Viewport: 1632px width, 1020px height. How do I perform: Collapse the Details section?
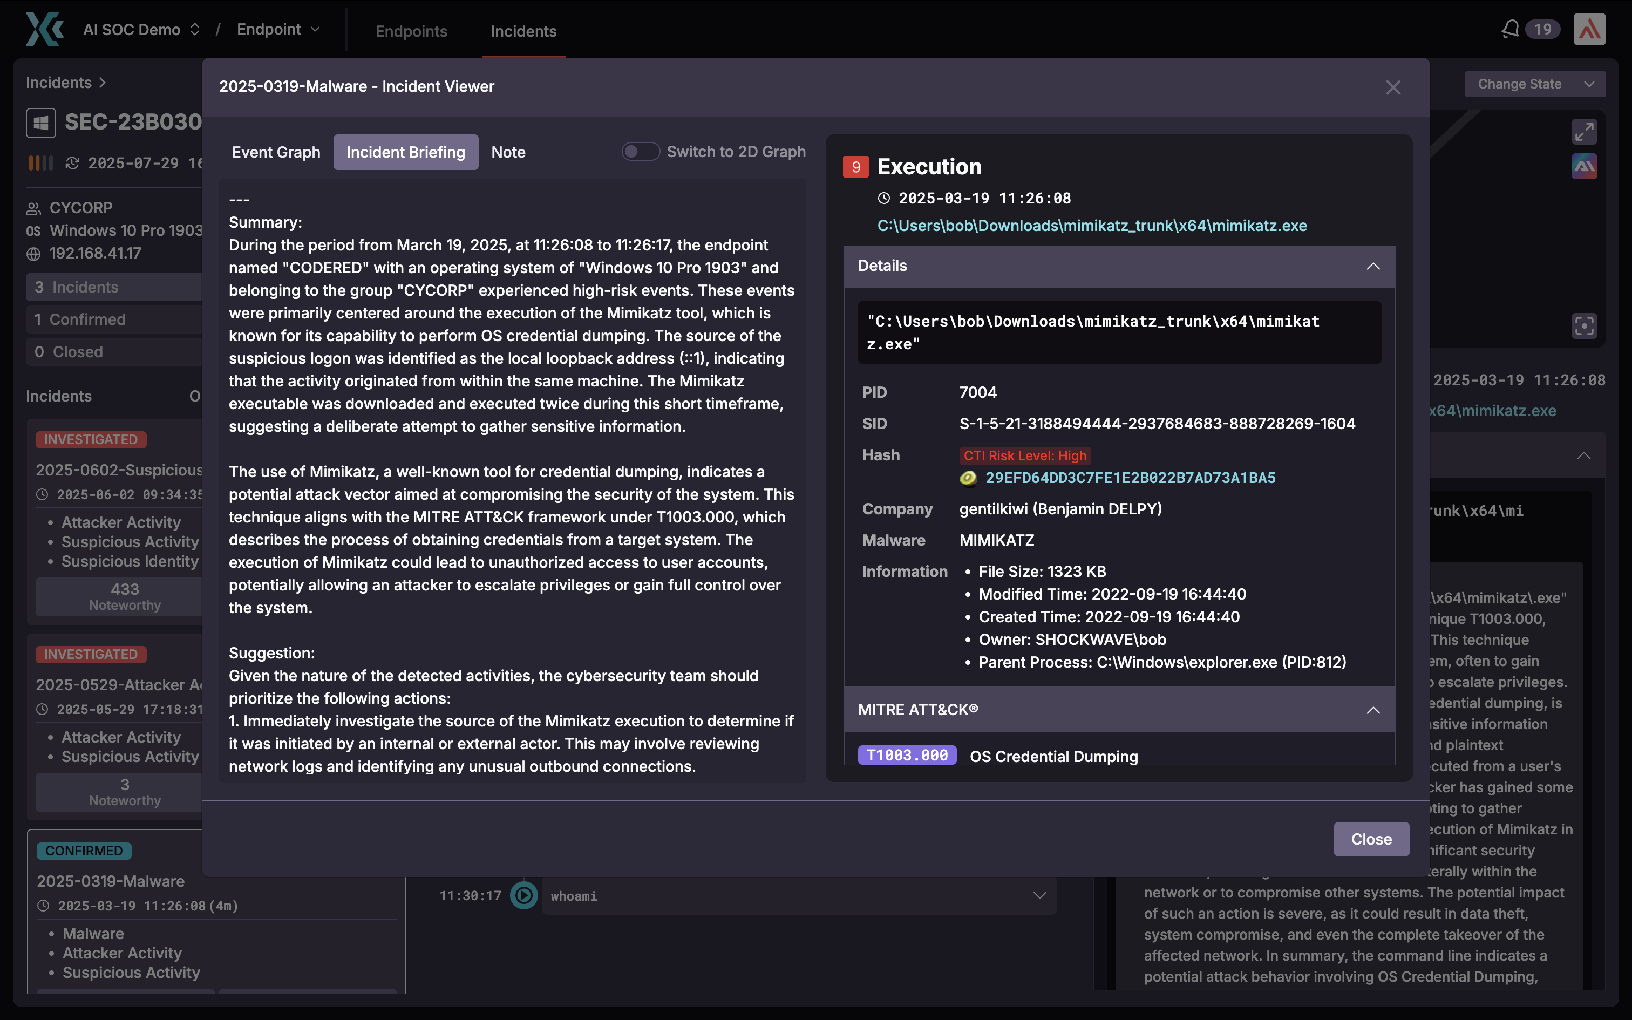tap(1373, 267)
